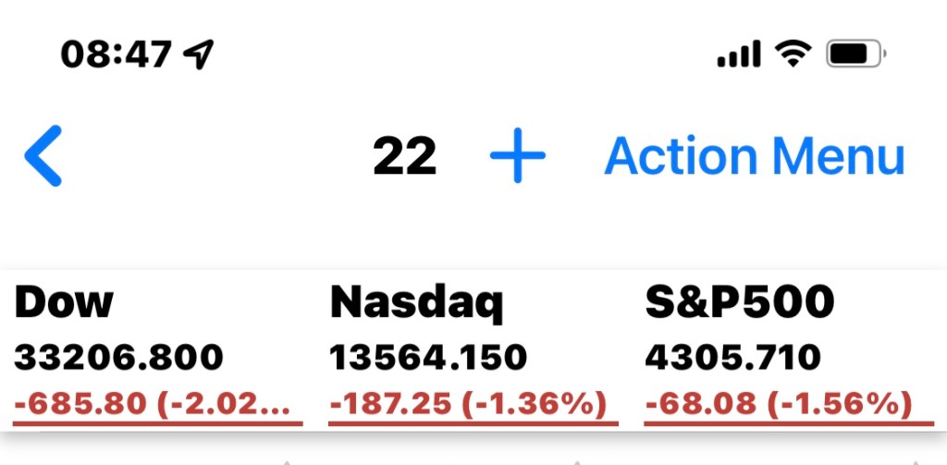Tap red underline beneath Dow change
This screenshot has width=947, height=465.
[x=158, y=423]
